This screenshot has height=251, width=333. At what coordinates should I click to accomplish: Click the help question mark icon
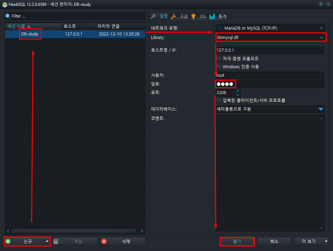coord(321,4)
